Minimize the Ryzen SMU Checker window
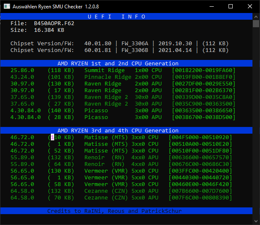Viewport: 260px width, 225px height. 212,6
